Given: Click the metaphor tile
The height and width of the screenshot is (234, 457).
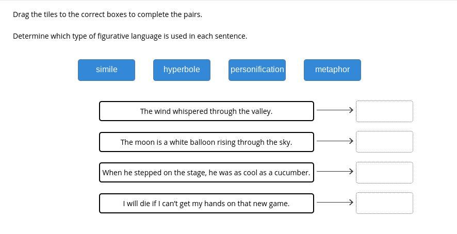Looking at the screenshot, I should click(x=332, y=70).
